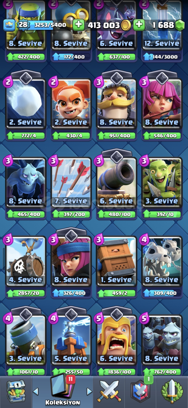
Task: Tap the crown king level icon
Action: pyautogui.click(x=8, y=25)
